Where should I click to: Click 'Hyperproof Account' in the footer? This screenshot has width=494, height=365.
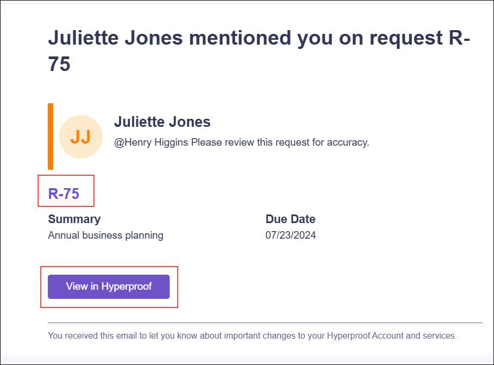tap(365, 335)
